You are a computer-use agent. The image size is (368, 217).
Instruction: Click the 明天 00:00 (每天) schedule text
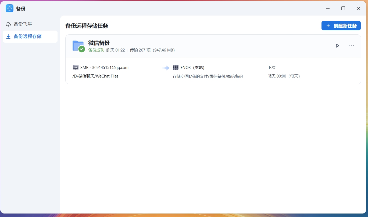coord(284,76)
